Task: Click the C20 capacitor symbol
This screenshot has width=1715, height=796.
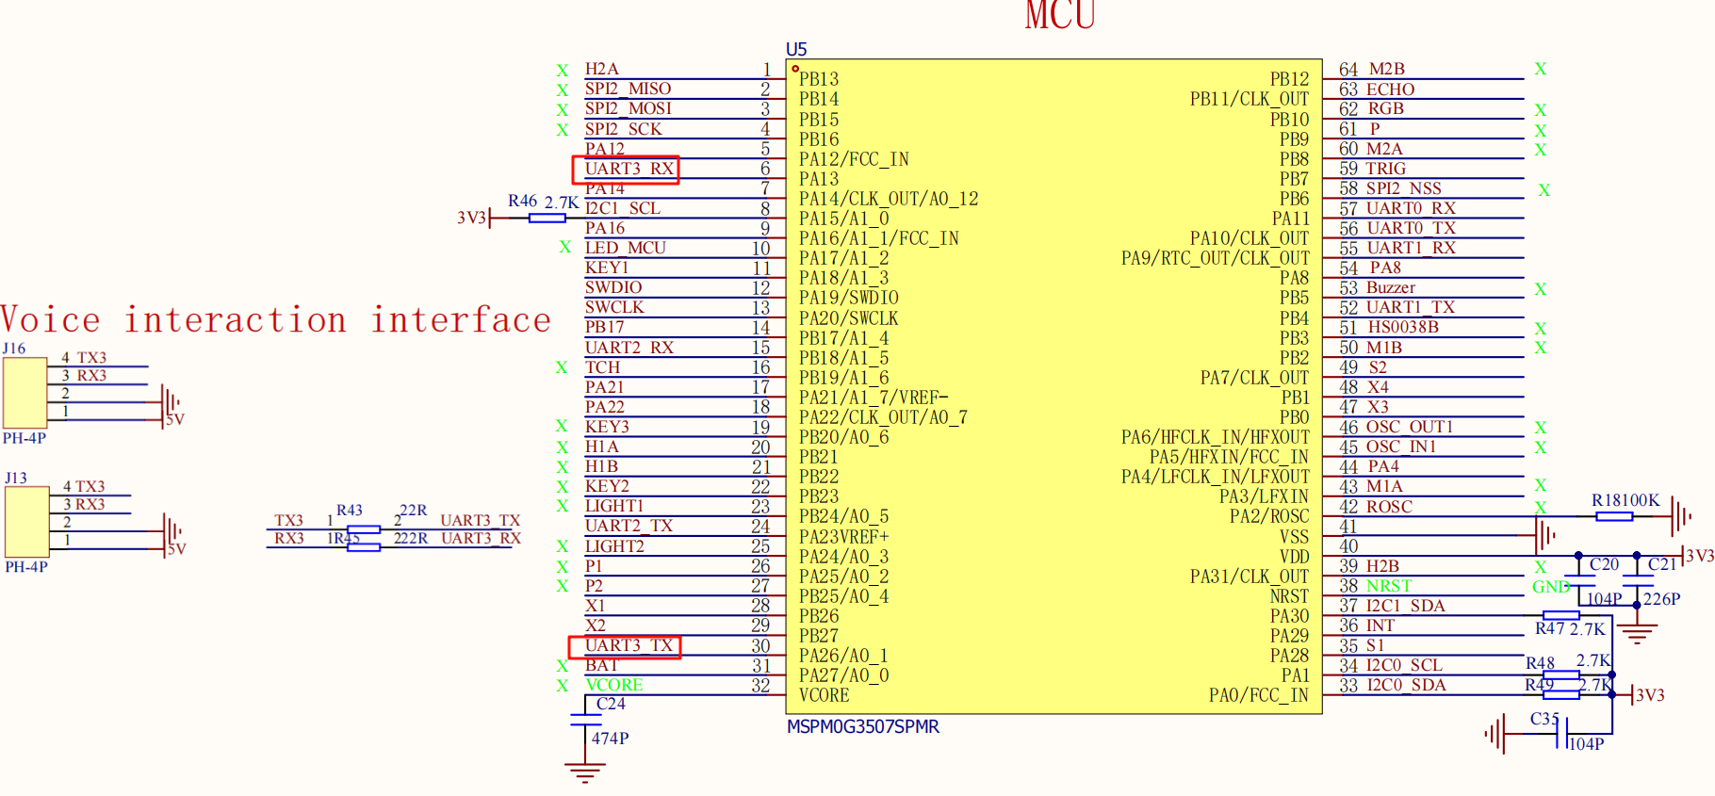Action: click(x=1579, y=579)
